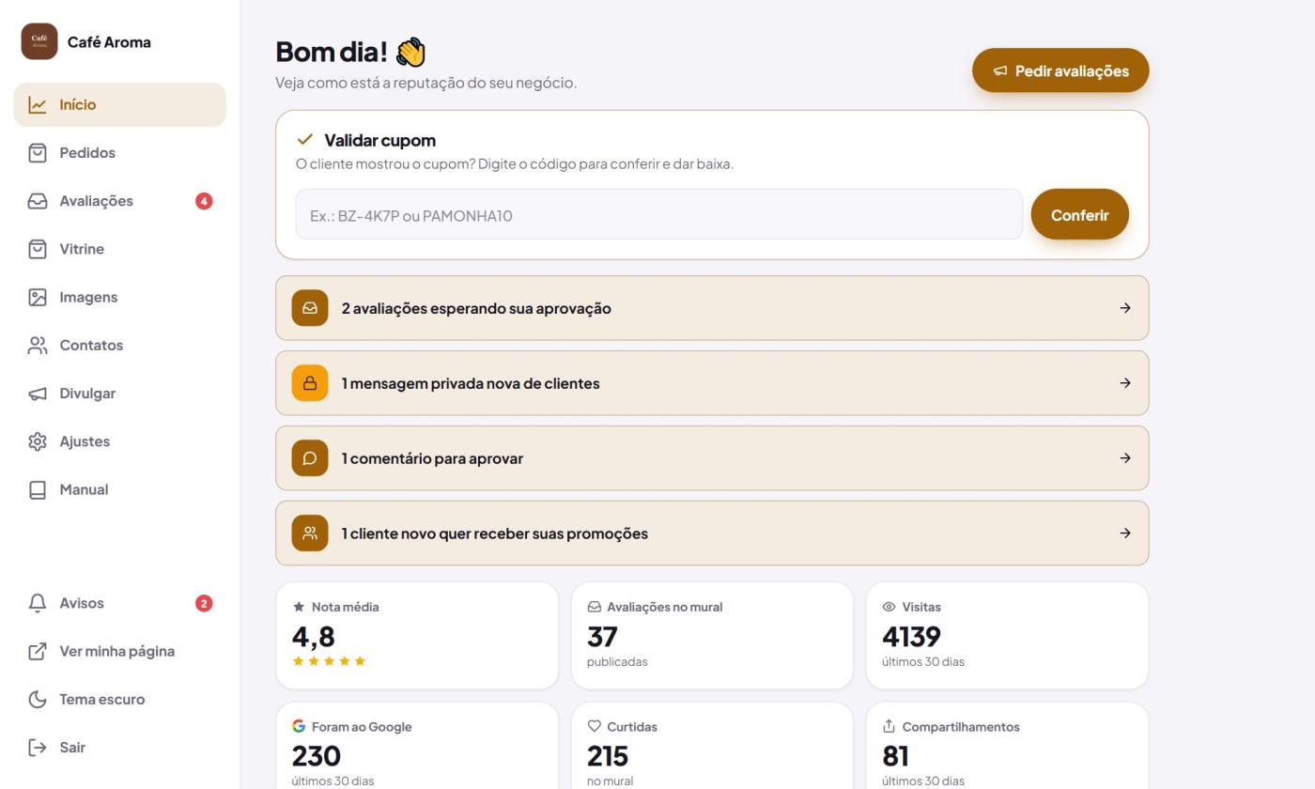The height and width of the screenshot is (789, 1315).
Task: Click the Foram ao Google 230 card
Action: 417,746
